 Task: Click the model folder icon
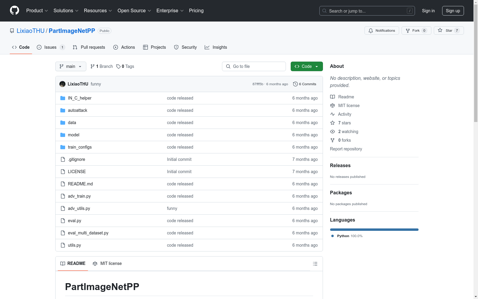[x=63, y=135]
